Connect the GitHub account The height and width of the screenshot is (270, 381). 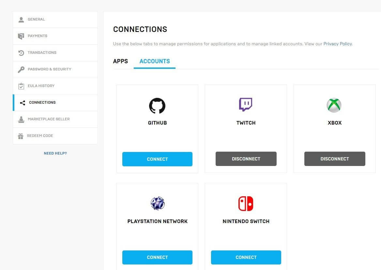tap(157, 159)
